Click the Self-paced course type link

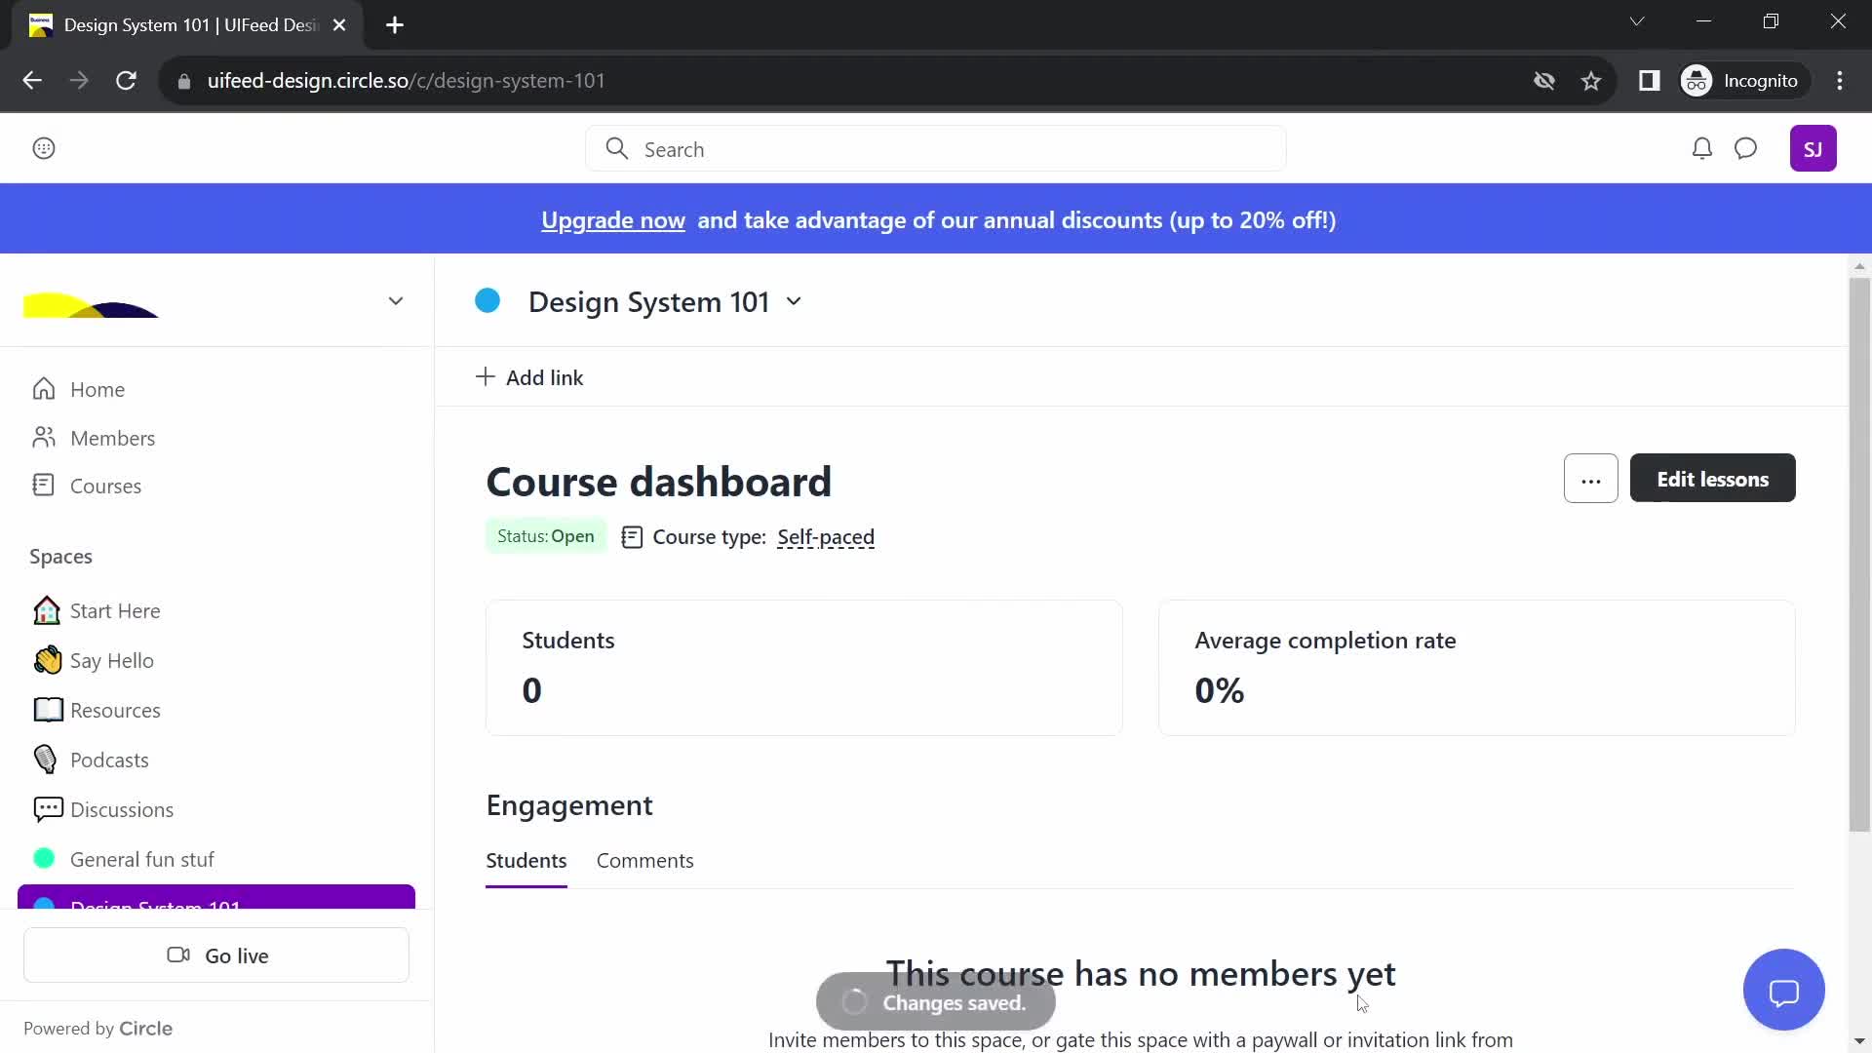pos(826,536)
